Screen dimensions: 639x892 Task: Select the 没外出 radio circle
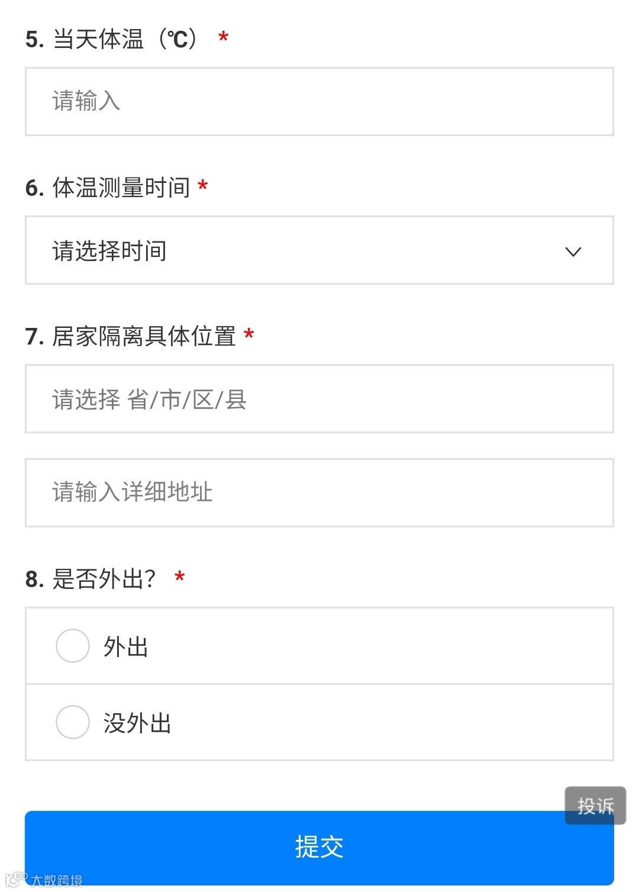(x=72, y=722)
